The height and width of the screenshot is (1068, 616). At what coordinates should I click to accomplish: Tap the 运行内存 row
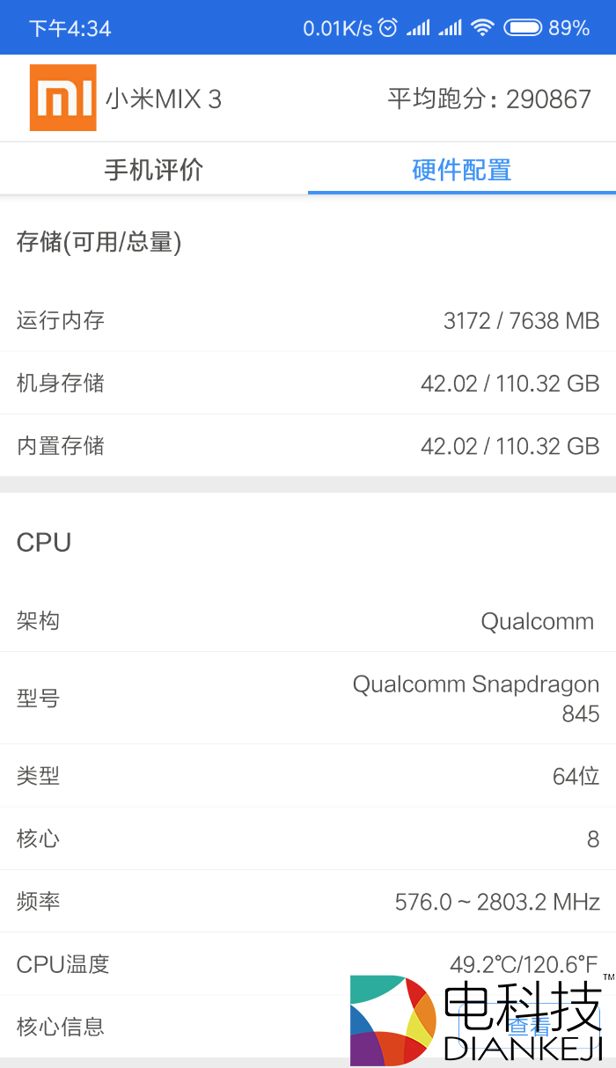(x=308, y=320)
